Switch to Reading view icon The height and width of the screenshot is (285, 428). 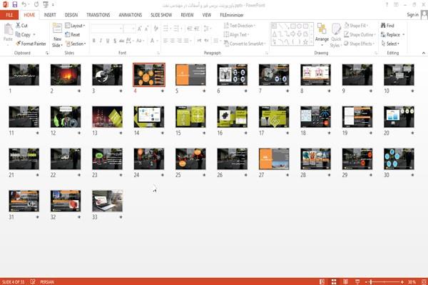coord(345,281)
